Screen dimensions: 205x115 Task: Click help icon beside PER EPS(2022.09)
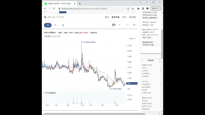[x=157, y=30]
